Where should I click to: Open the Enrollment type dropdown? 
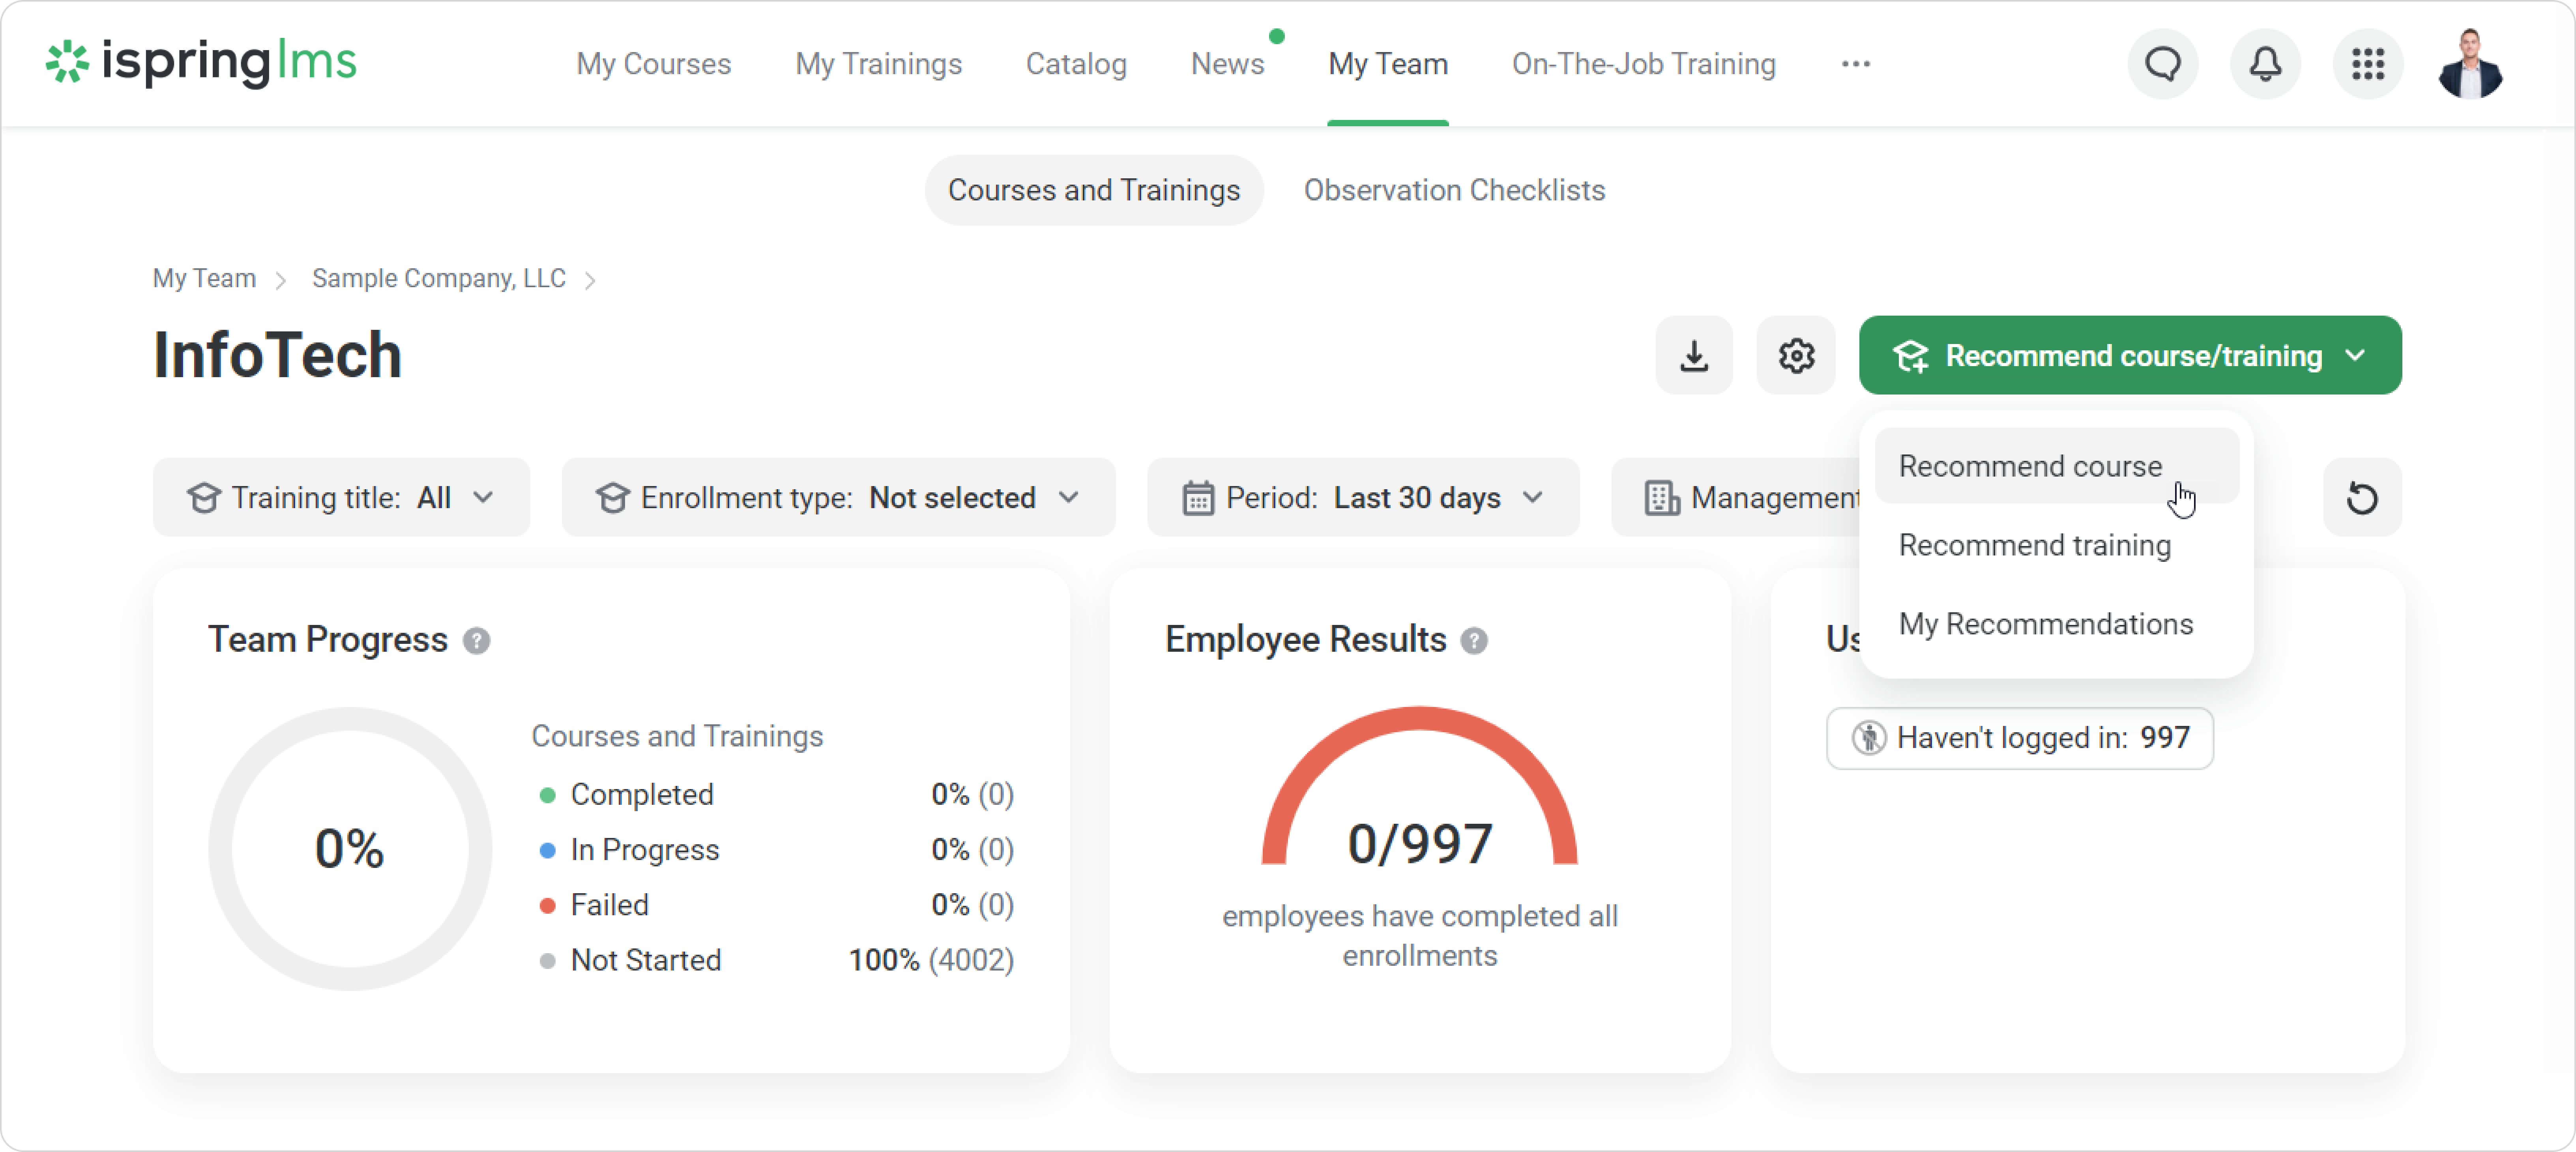pos(838,497)
